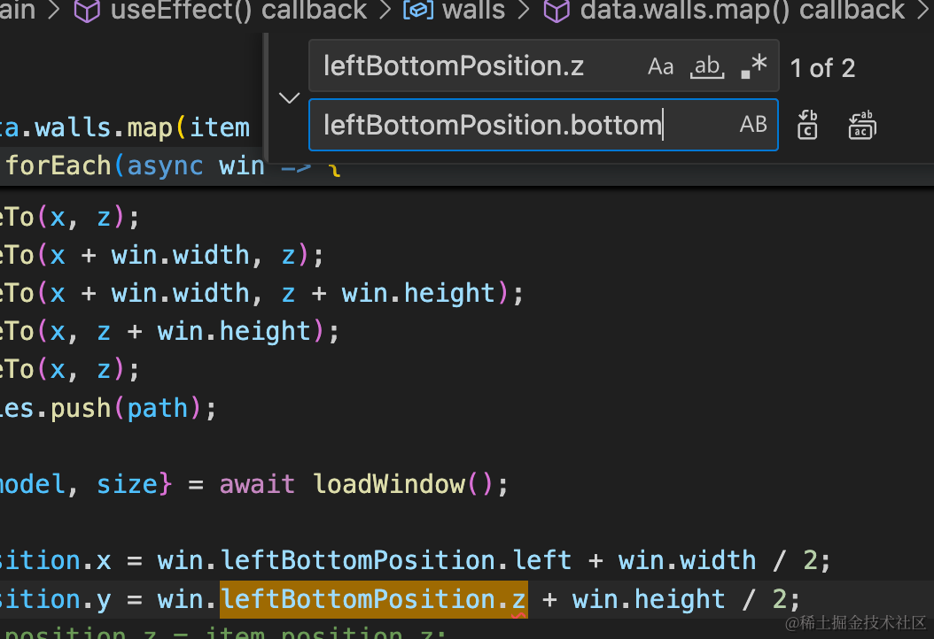Click leftBottomPosition.left in the code
Image resolution: width=934 pixels, height=639 pixels.
pyautogui.click(x=396, y=560)
